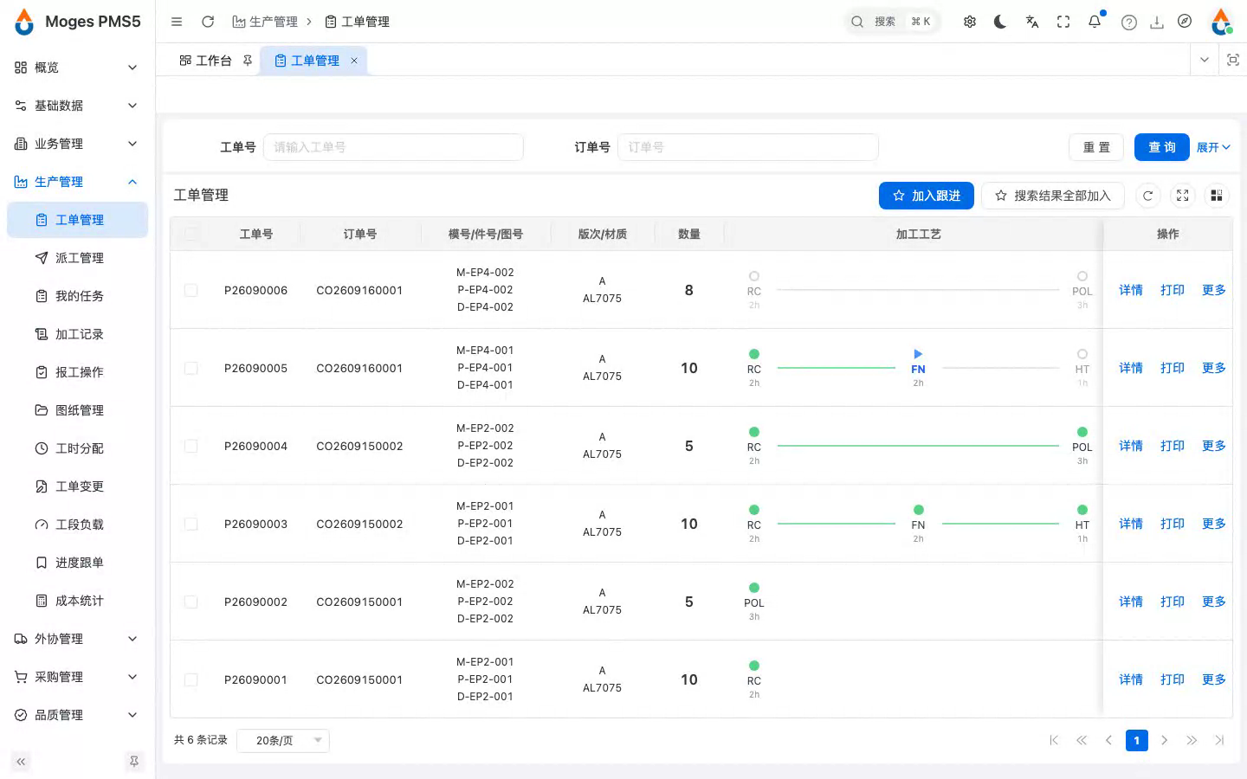Open the user avatar menu
The width and height of the screenshot is (1247, 779).
coord(1221,22)
